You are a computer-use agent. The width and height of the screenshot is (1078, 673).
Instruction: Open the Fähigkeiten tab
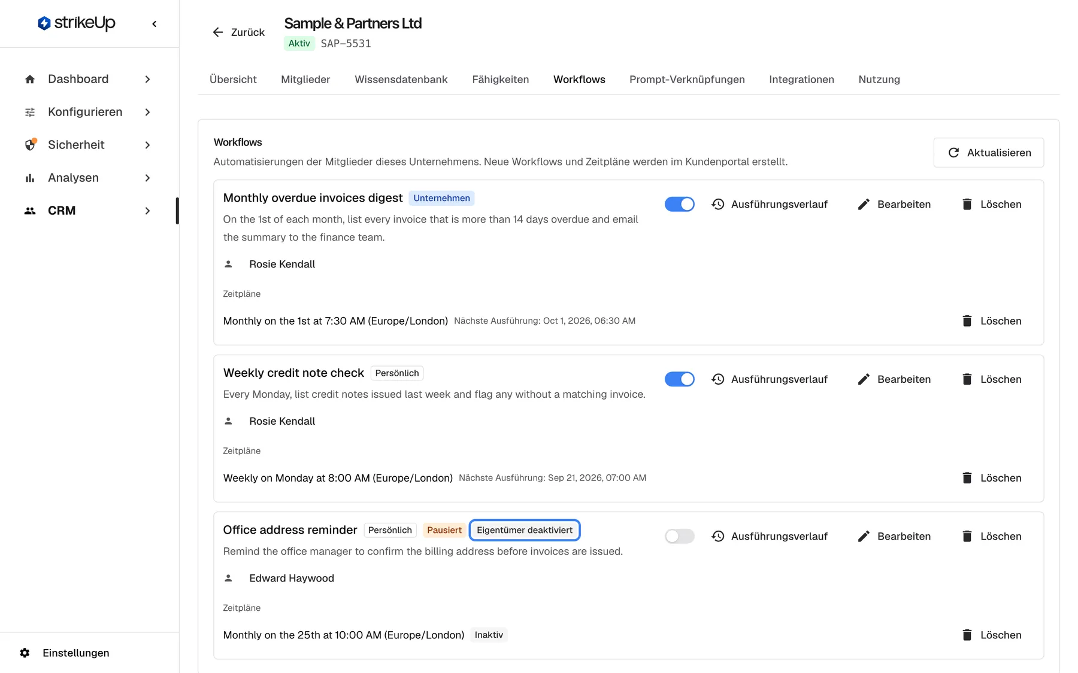click(501, 80)
